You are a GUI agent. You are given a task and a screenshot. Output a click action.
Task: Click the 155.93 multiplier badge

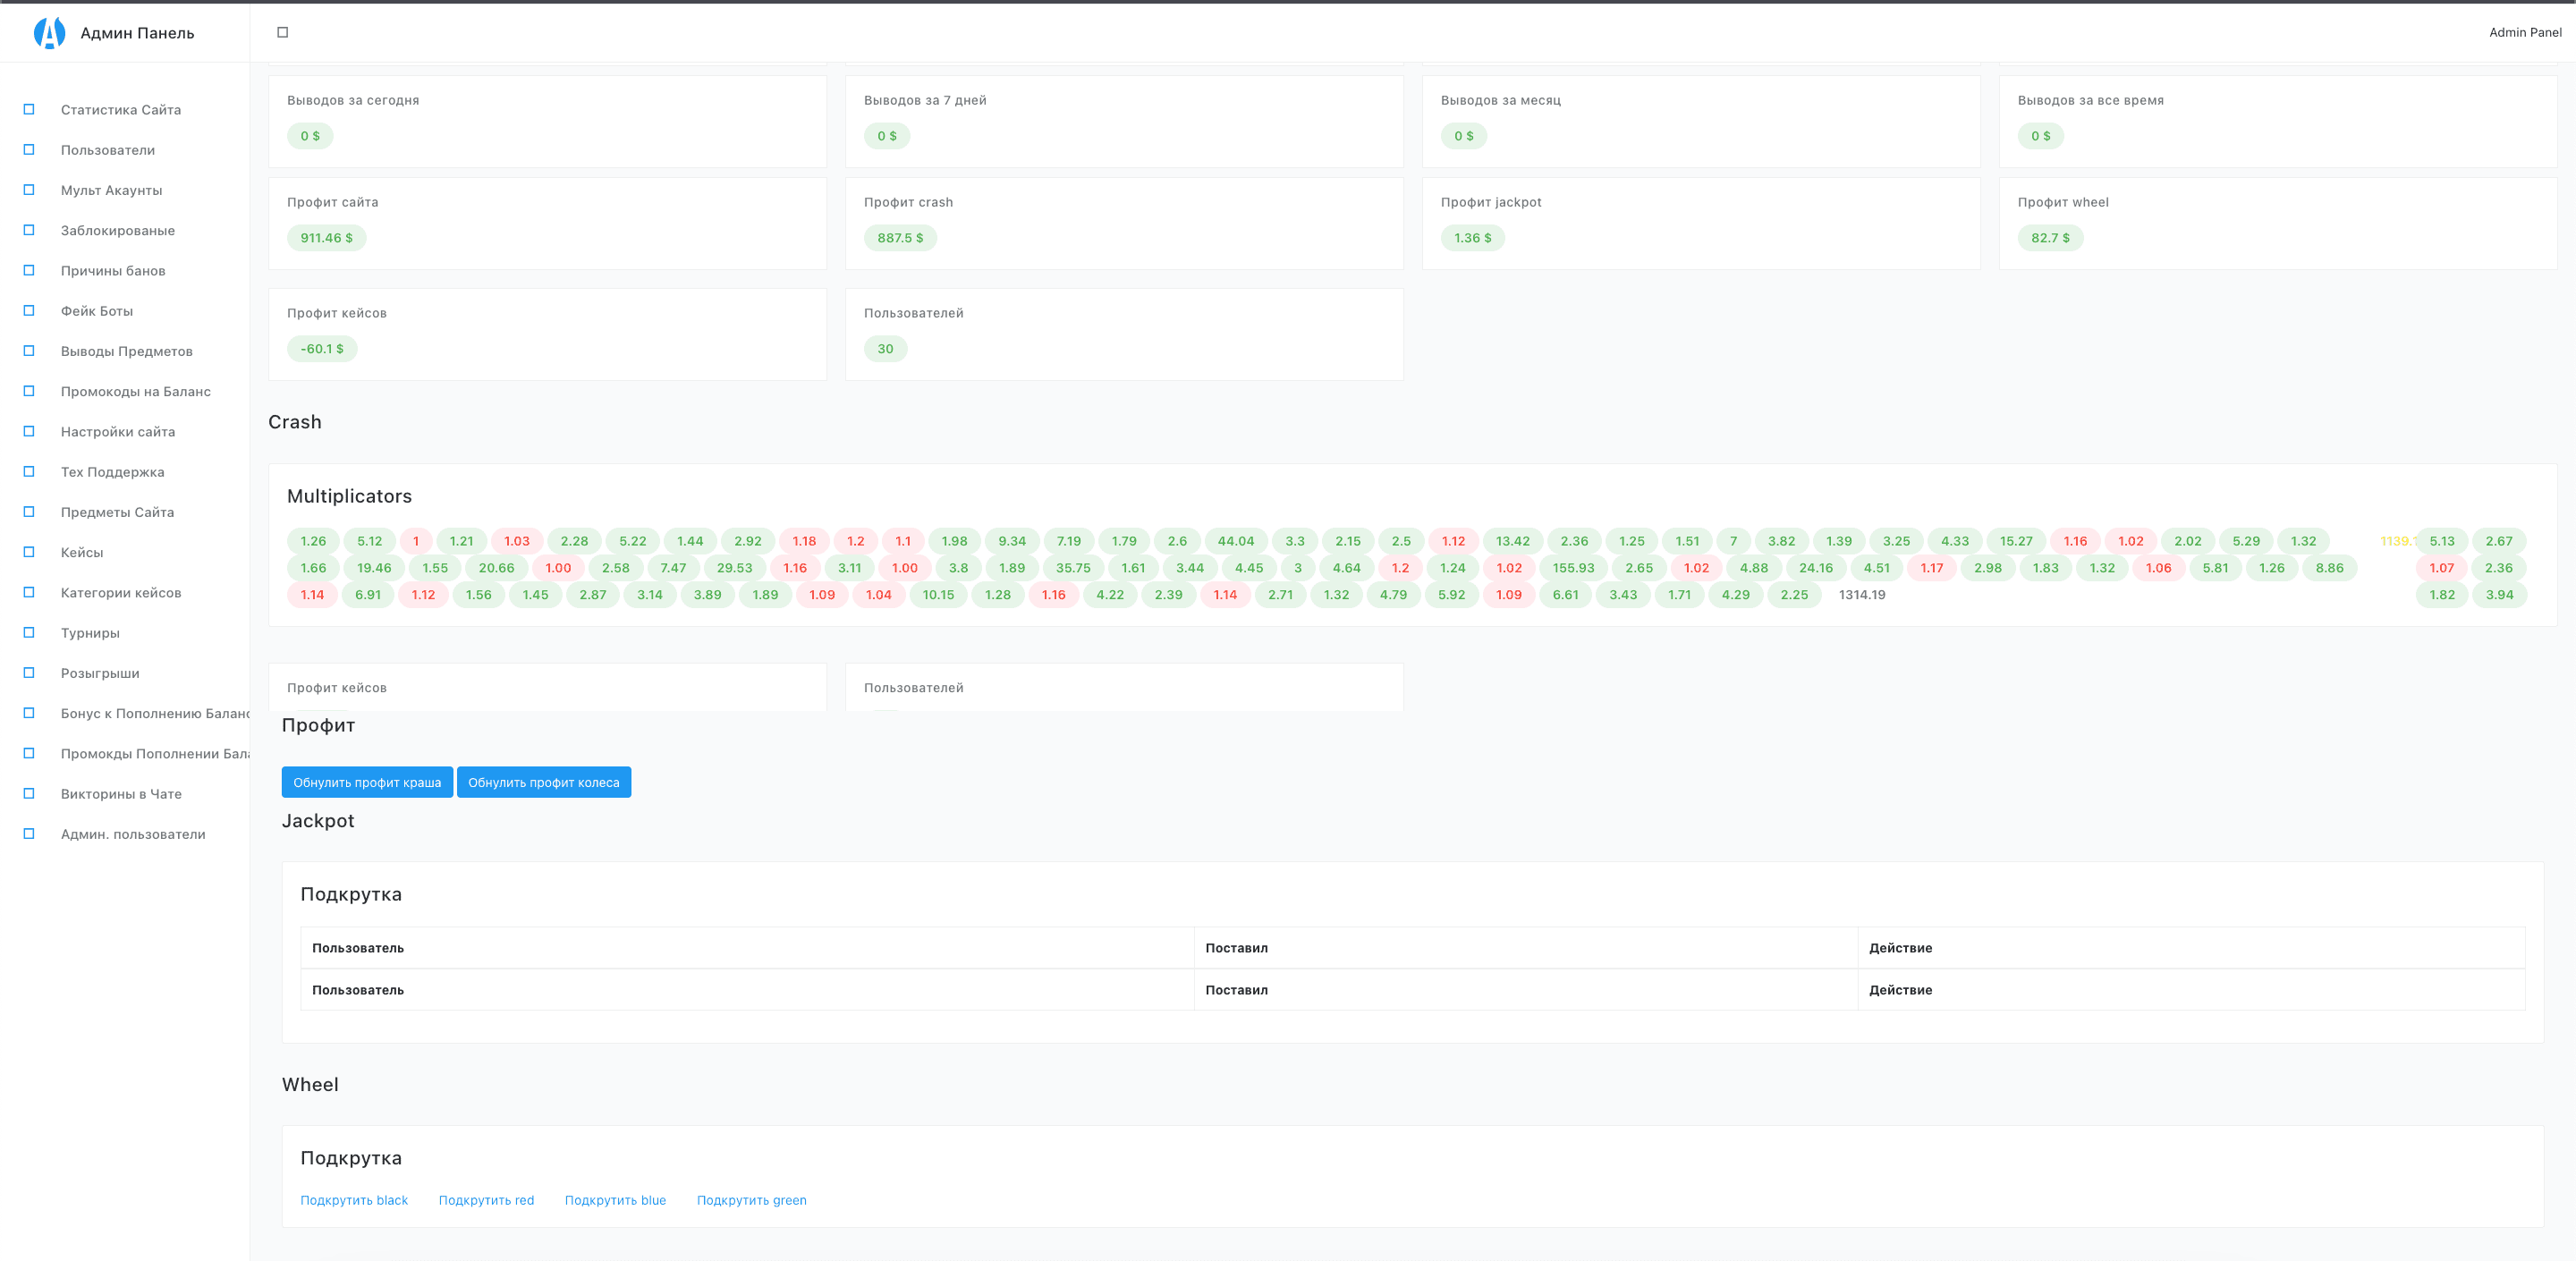pos(1573,568)
